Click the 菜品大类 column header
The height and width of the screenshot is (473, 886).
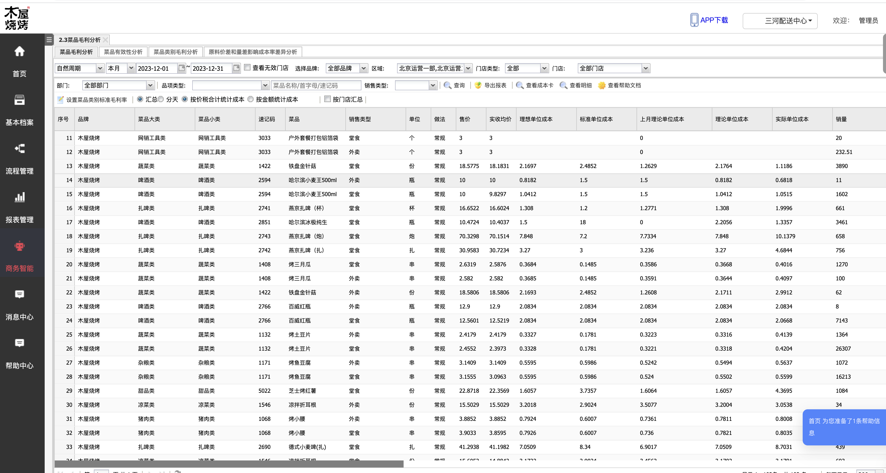165,119
